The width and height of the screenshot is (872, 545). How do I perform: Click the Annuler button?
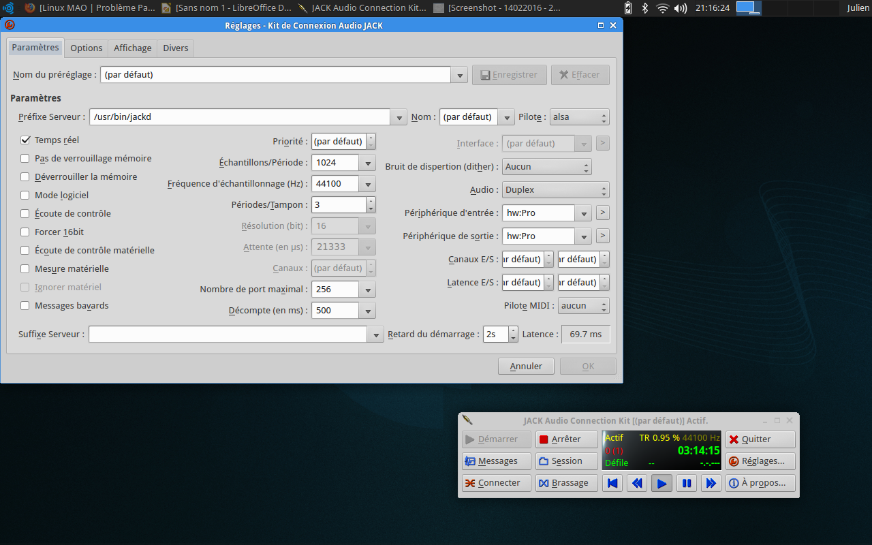(526, 367)
